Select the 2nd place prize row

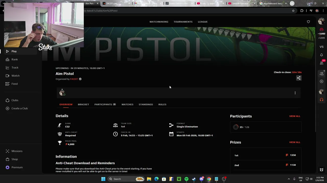pyautogui.click(x=266, y=165)
